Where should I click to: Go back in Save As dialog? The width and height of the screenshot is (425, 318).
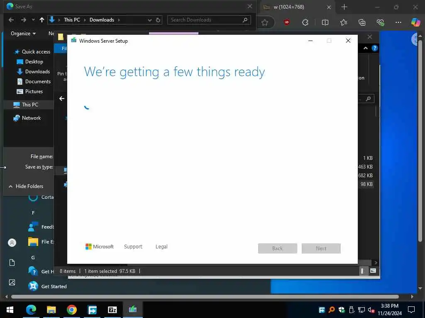coord(11,20)
